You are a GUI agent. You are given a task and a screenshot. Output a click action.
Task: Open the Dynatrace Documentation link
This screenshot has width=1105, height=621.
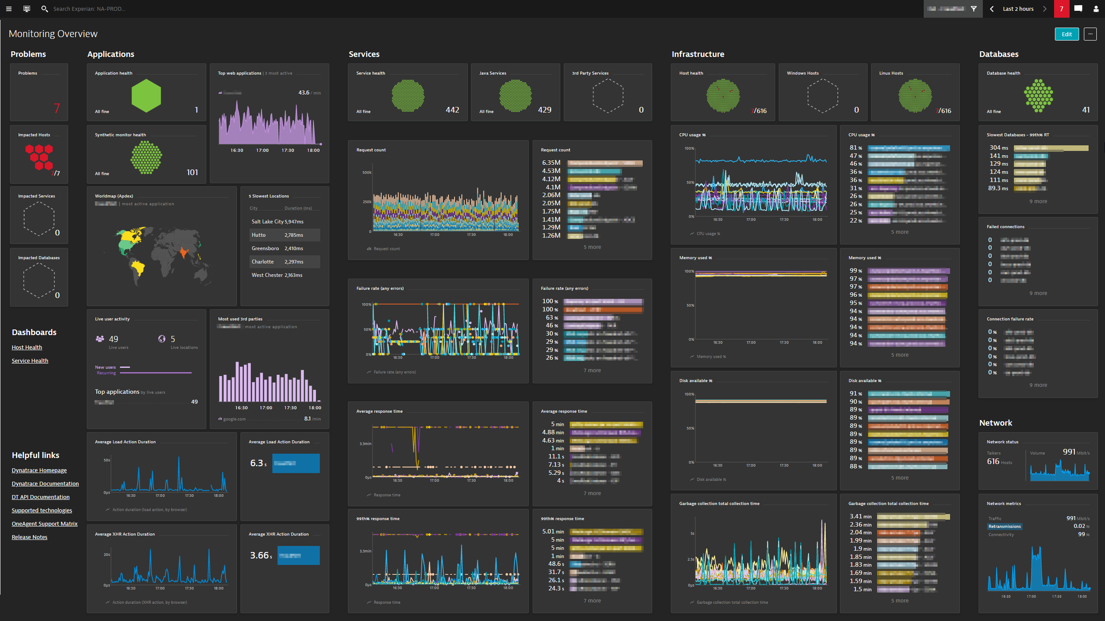click(45, 483)
